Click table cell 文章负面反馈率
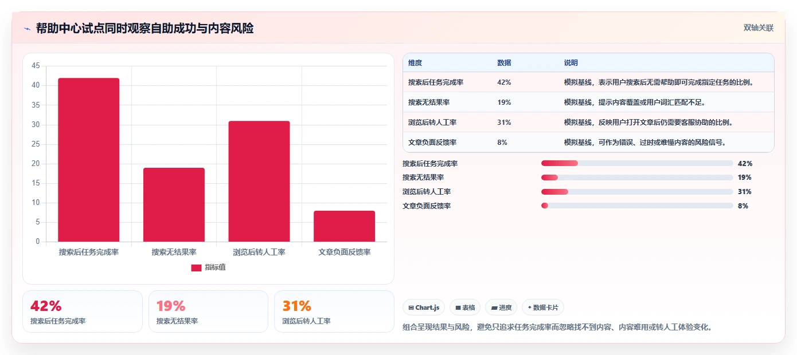The width and height of the screenshot is (797, 355). tap(432, 143)
